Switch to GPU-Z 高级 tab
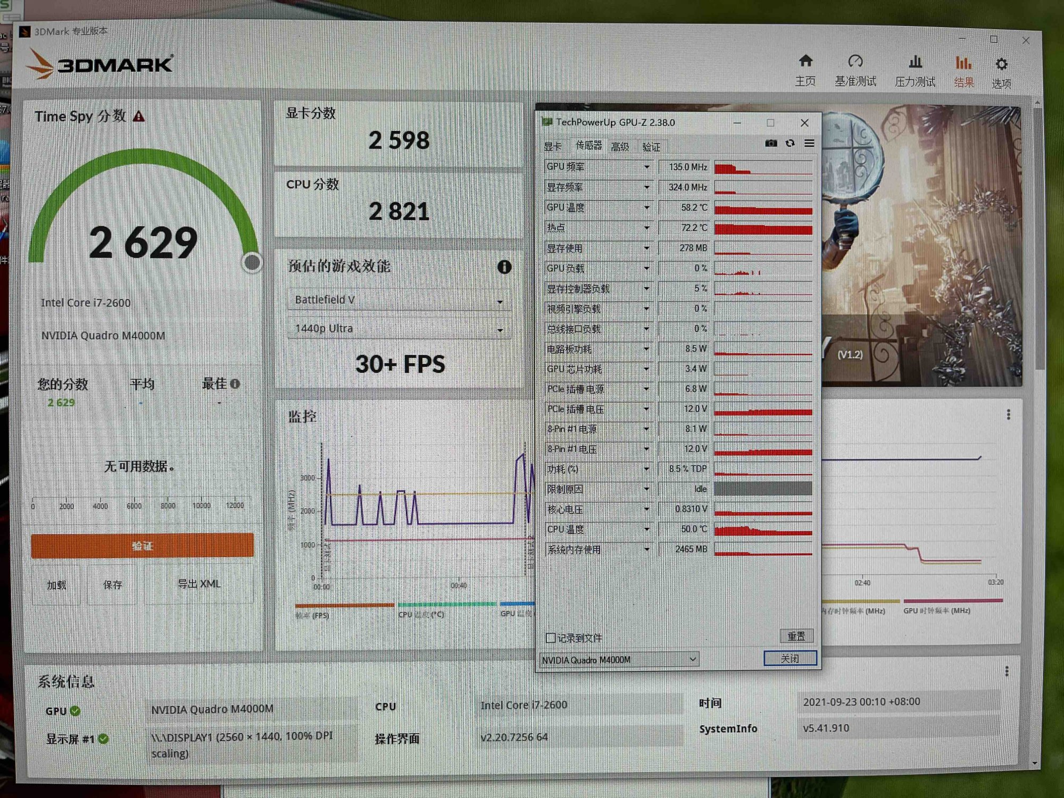 pyautogui.click(x=620, y=147)
